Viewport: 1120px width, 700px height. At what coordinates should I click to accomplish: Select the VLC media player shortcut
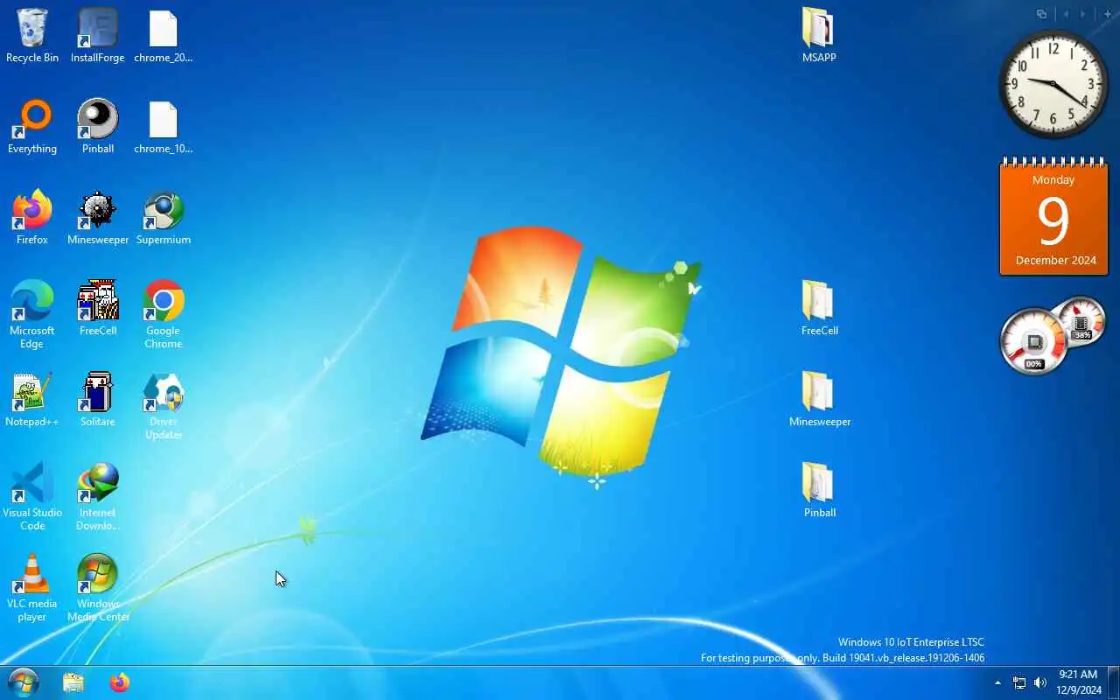click(x=32, y=588)
